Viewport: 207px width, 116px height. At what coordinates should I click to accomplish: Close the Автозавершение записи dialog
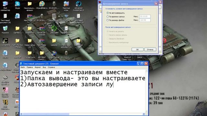pyautogui.click(x=156, y=4)
